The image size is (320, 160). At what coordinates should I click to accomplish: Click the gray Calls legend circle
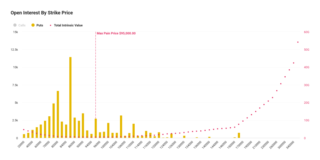[x=15, y=25]
